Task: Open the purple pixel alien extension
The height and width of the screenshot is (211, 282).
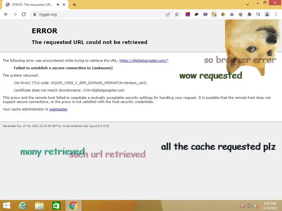Action: pyautogui.click(x=205, y=14)
